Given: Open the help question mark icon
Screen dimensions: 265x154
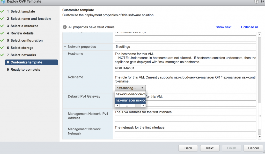Looking at the screenshot, I should tap(256, 2).
